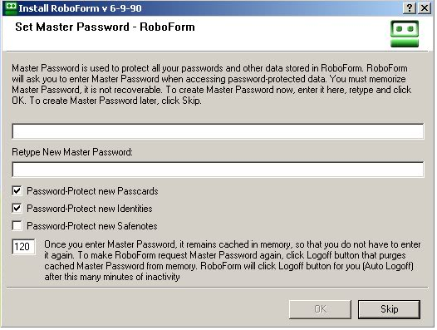Click the 'Password-Protect new Passcards' label text
The height and width of the screenshot is (330, 437).
[92, 191]
